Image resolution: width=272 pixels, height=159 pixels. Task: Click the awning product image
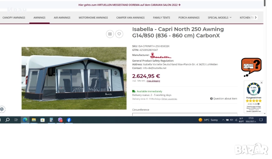pyautogui.click(x=74, y=78)
